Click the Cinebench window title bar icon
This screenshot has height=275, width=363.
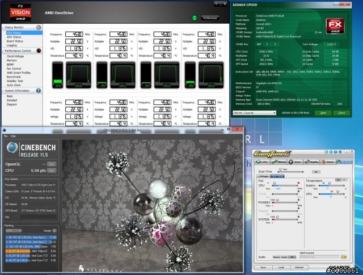click(x=5, y=130)
